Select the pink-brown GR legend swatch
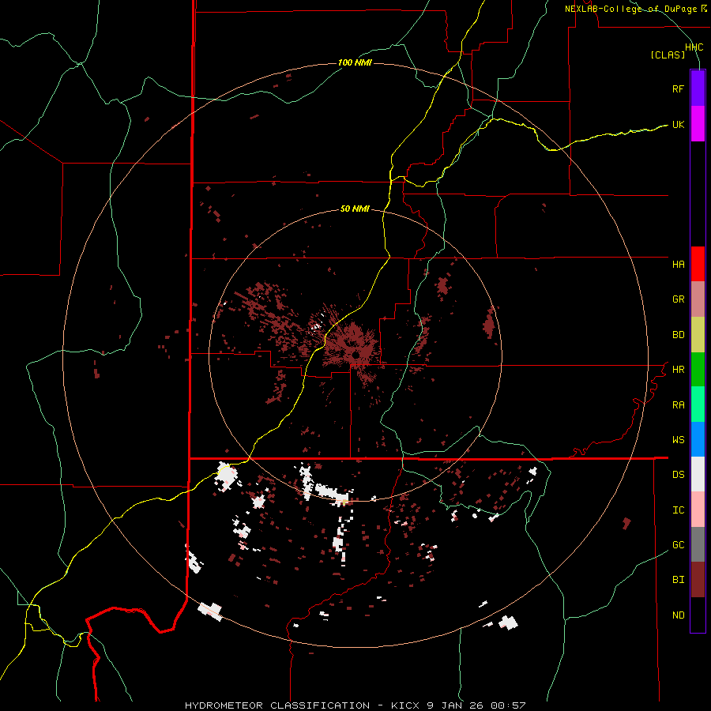 (x=698, y=299)
